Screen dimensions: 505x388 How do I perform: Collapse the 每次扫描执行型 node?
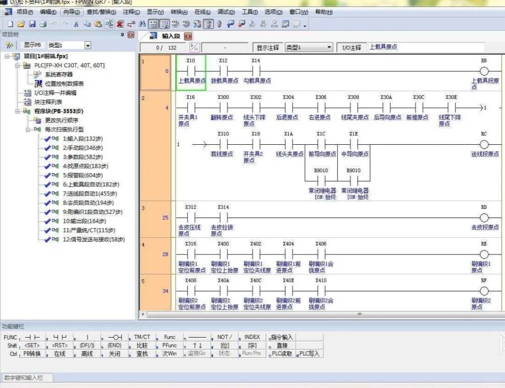[28, 130]
